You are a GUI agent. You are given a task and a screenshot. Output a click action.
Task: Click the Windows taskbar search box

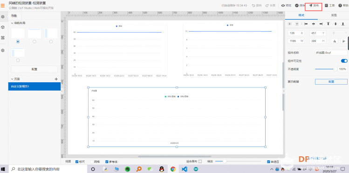coord(48,169)
